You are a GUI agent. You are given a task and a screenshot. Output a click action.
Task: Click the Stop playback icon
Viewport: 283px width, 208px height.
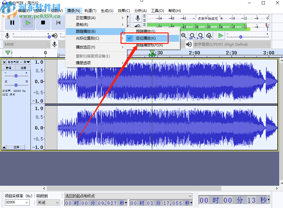(43, 23)
